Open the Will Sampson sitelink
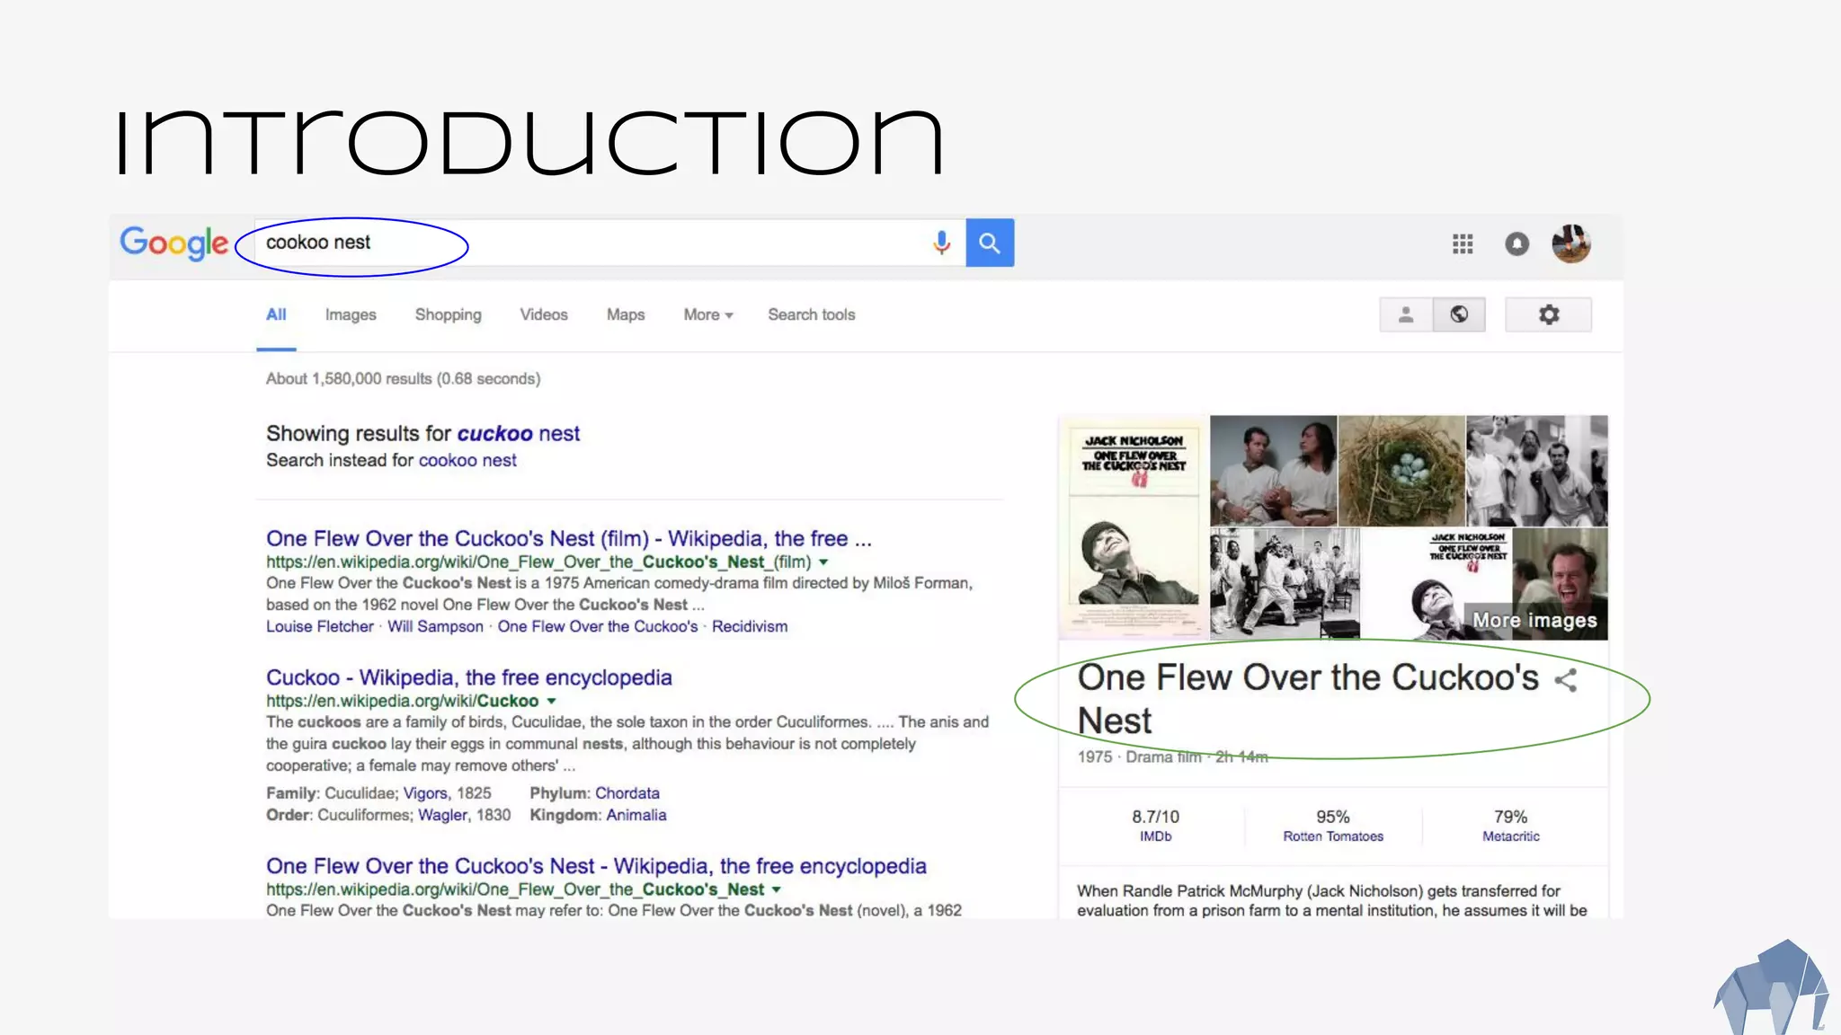Image resolution: width=1841 pixels, height=1035 pixels. pos(435,626)
